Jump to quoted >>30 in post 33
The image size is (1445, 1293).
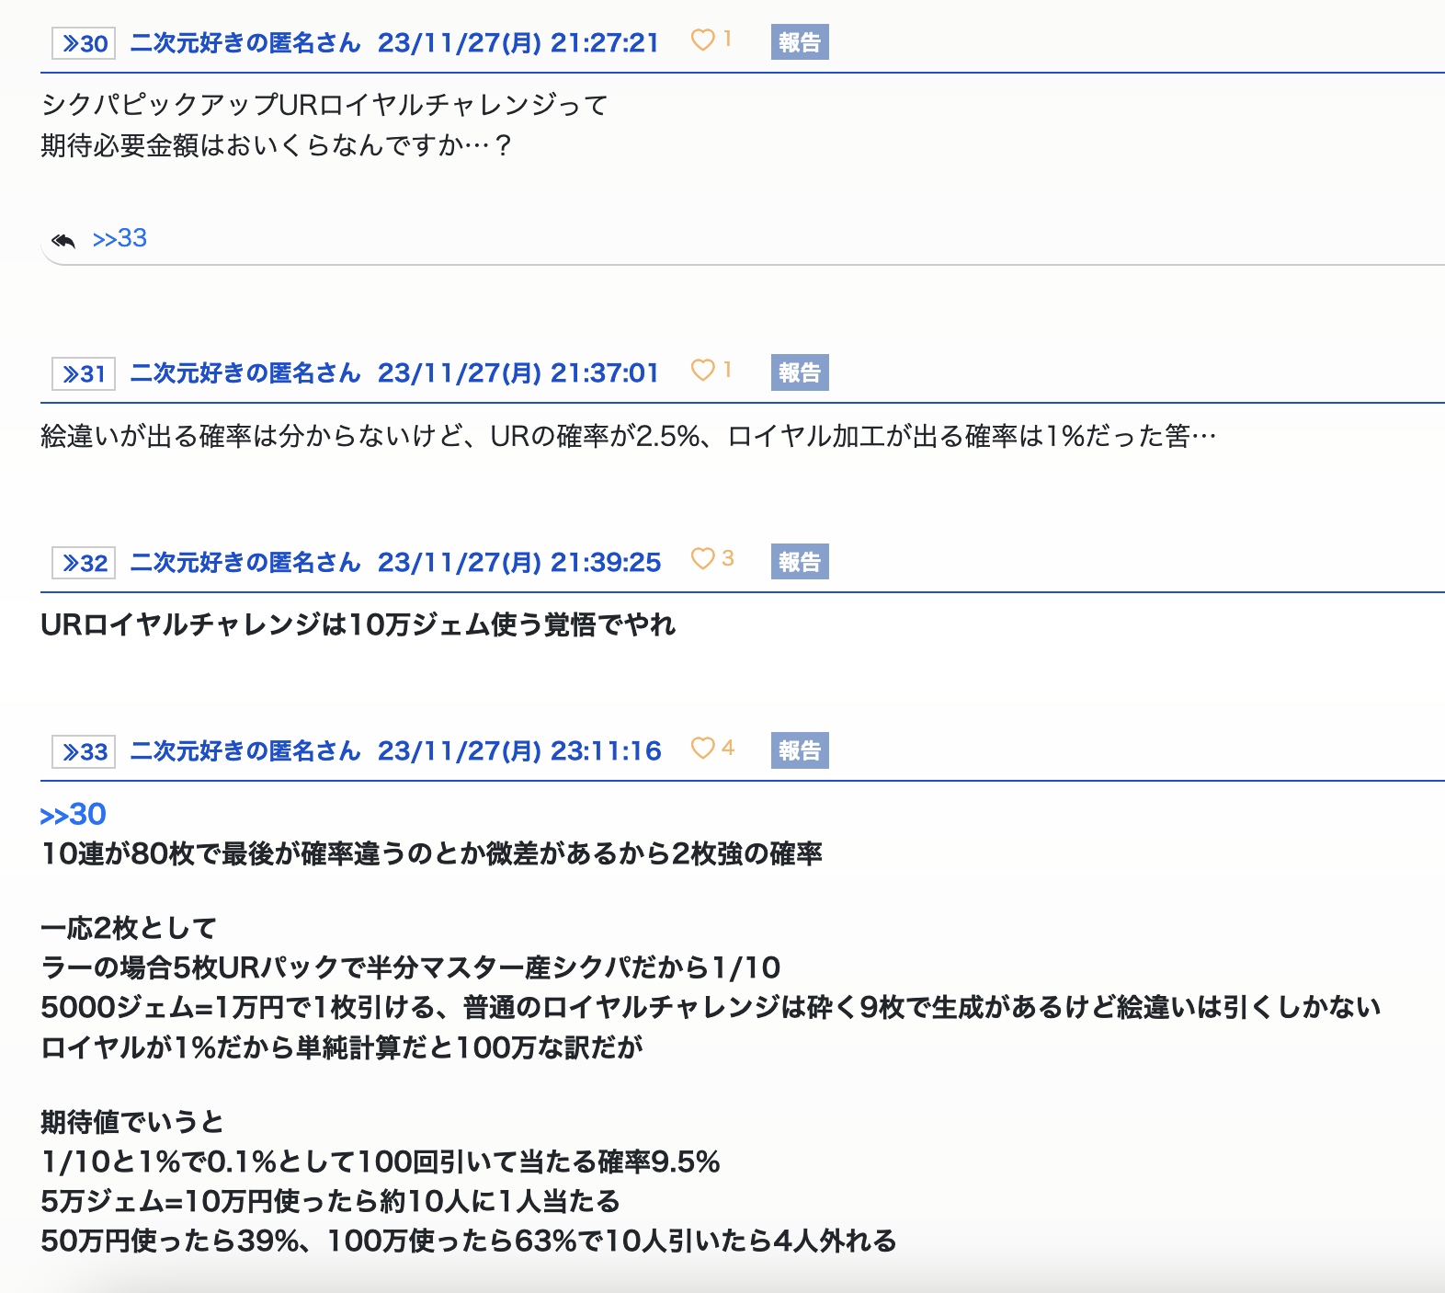point(74,815)
